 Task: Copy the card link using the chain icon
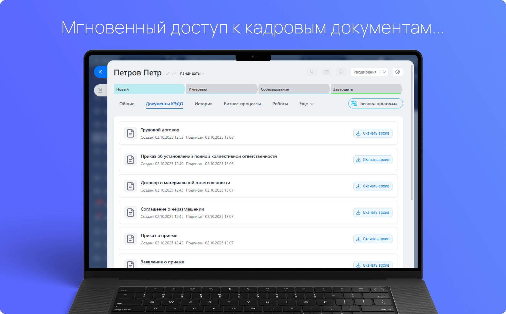(x=174, y=74)
